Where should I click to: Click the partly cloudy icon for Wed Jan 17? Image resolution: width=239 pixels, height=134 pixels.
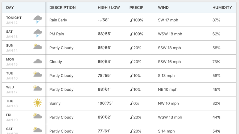pos(38,88)
